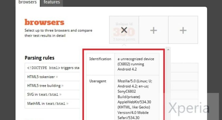This screenshot has height=120, width=222.
Task: Expand the HTML5 tree building row
Action: pyautogui.click(x=52, y=86)
